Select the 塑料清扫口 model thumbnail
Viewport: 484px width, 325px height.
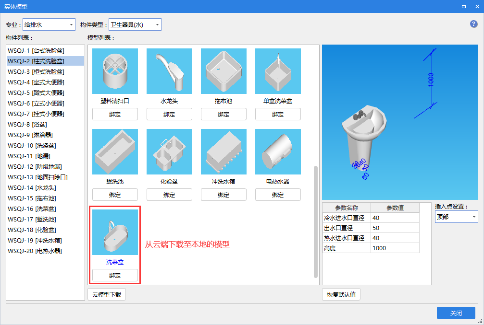[115, 71]
